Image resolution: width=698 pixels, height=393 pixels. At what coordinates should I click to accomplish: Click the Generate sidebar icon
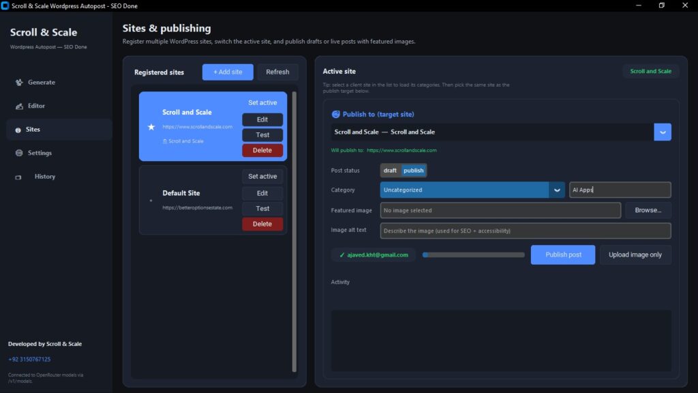point(19,83)
